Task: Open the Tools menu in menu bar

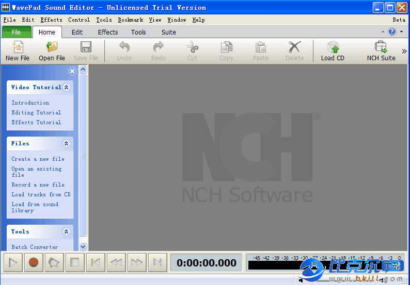Action: tap(104, 20)
